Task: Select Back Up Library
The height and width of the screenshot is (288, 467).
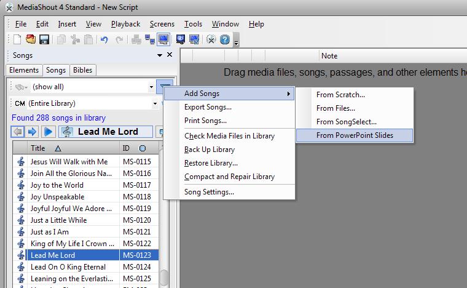Action: coord(229,150)
